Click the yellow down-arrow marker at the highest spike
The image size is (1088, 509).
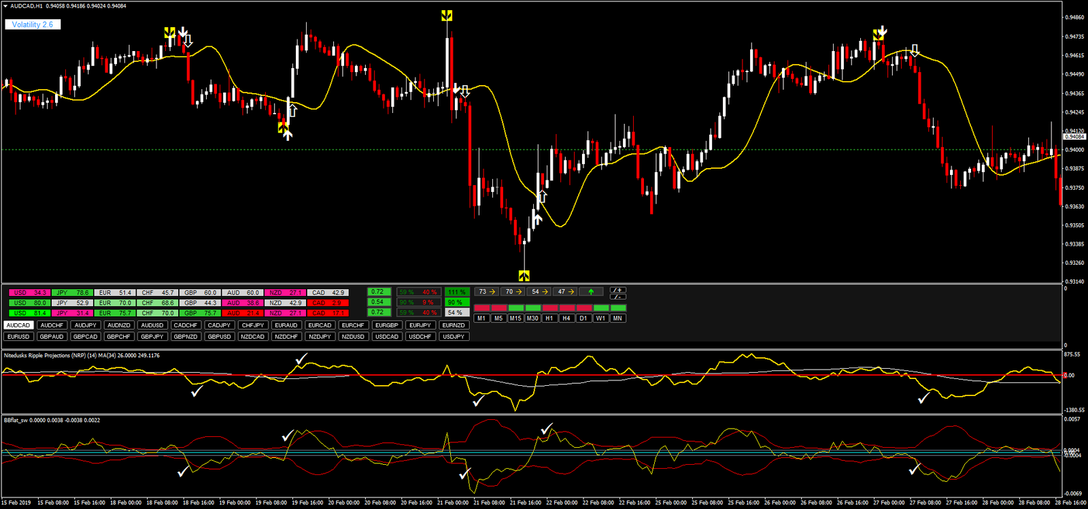(446, 16)
